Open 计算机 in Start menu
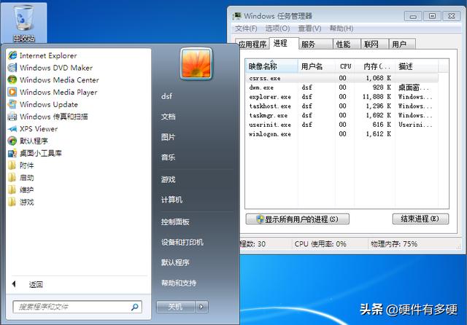Image resolution: width=467 pixels, height=325 pixels. click(171, 200)
